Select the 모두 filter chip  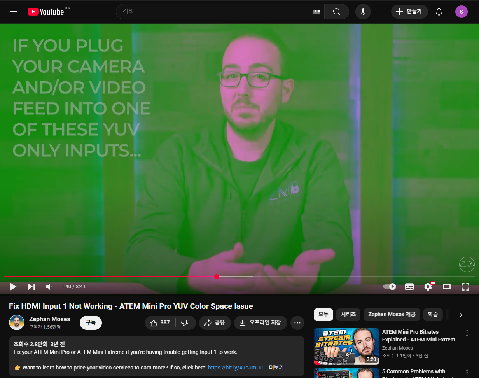tap(323, 314)
